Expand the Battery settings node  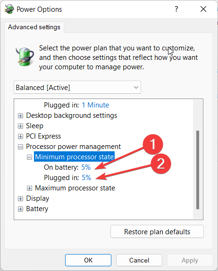point(20,209)
